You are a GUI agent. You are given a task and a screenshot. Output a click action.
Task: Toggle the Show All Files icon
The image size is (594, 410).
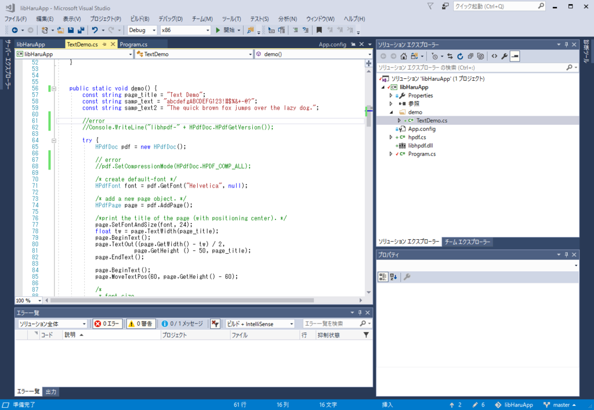[x=481, y=56]
